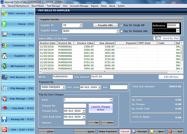This screenshot has width=187, height=134.
Task: Click the application icon in title bar
Action: click(2, 2)
